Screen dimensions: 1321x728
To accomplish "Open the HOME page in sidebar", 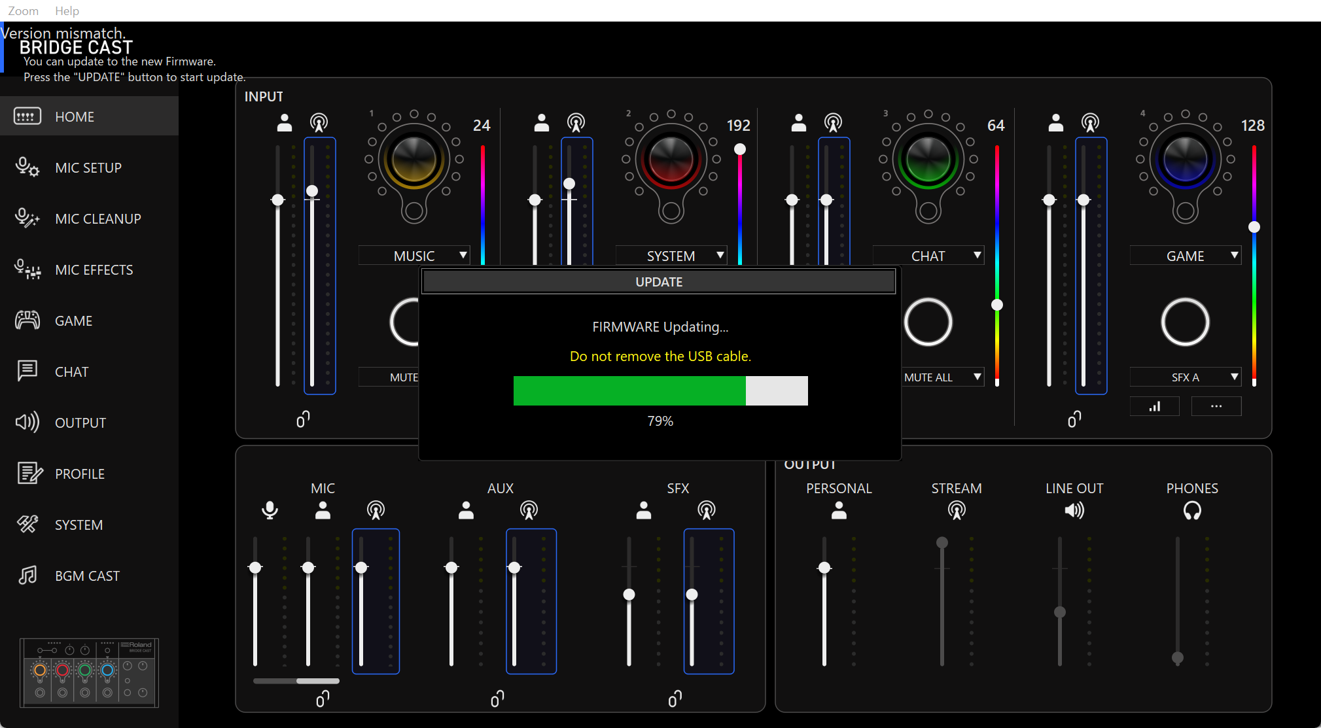I will coord(89,116).
